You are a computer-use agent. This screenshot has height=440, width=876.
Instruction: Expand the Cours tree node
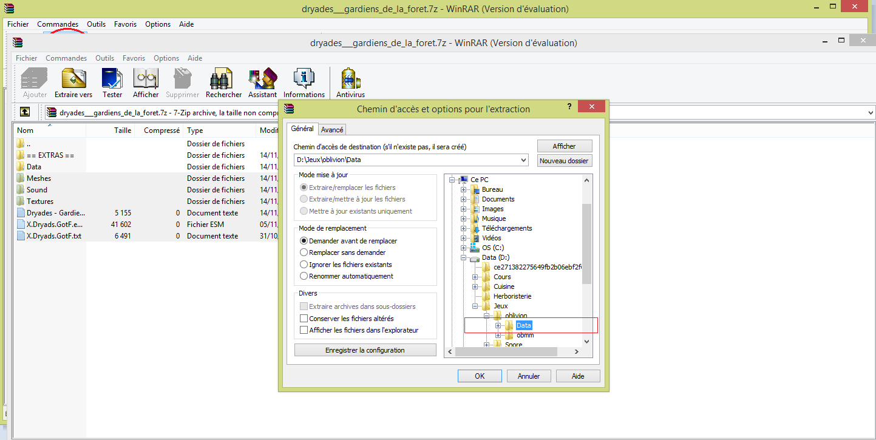(x=475, y=277)
